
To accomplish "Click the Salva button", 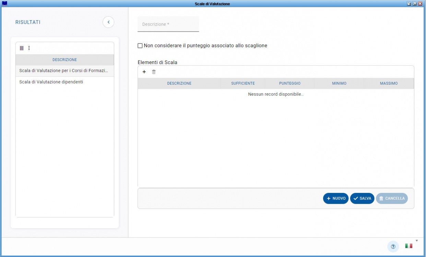I will coord(362,198).
